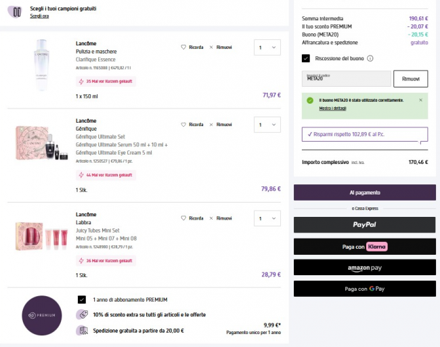Click Mostra i dettagli link
This screenshot has width=440, height=347.
click(333, 108)
